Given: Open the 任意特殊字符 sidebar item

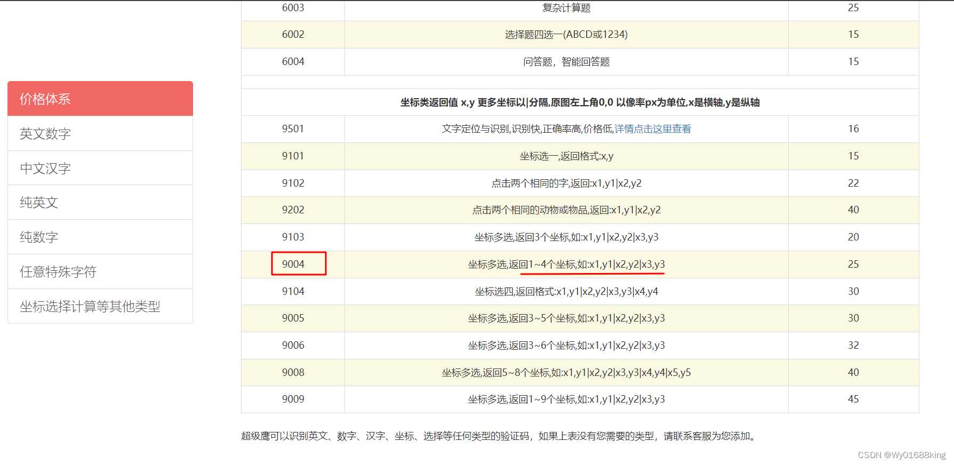Looking at the screenshot, I should (x=100, y=271).
